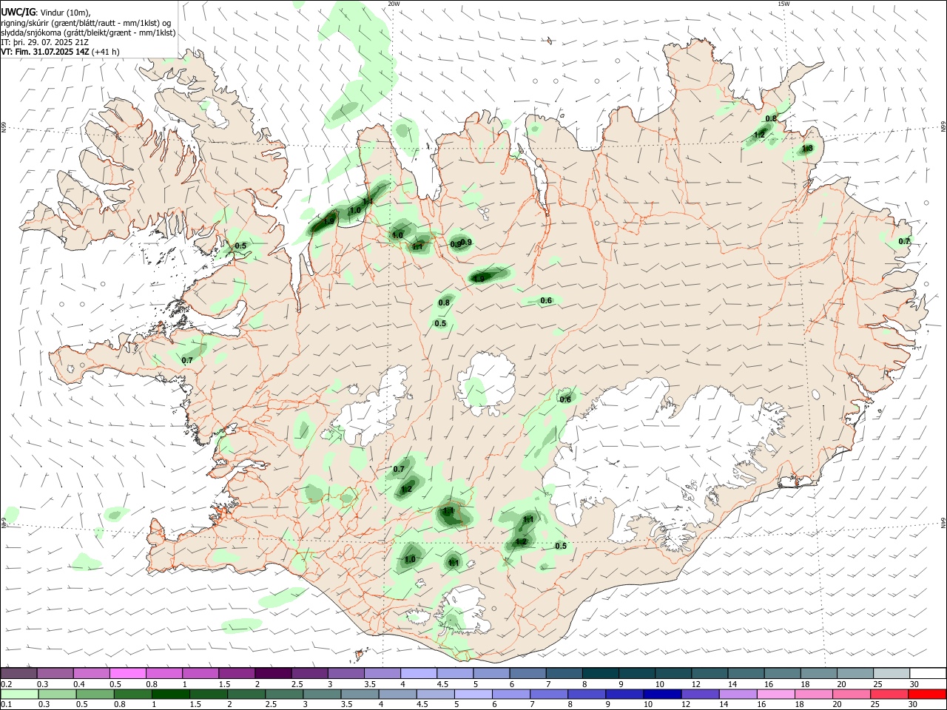The width and height of the screenshot is (947, 710).
Task: Pick the dusty purple 0.2 snow swatch
Action: 19,673
